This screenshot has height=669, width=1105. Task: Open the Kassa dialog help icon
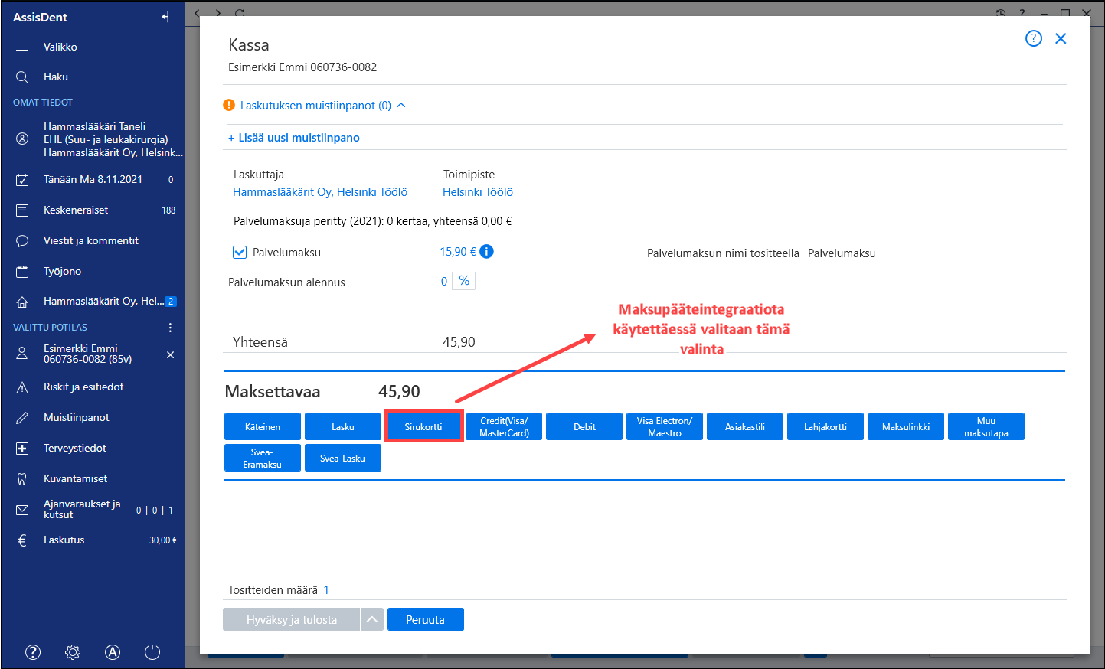(x=1034, y=38)
